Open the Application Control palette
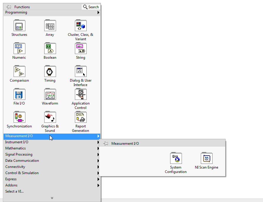 [81, 94]
